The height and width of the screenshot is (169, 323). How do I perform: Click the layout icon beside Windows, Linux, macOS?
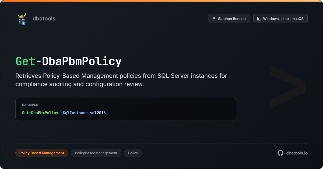[259, 19]
